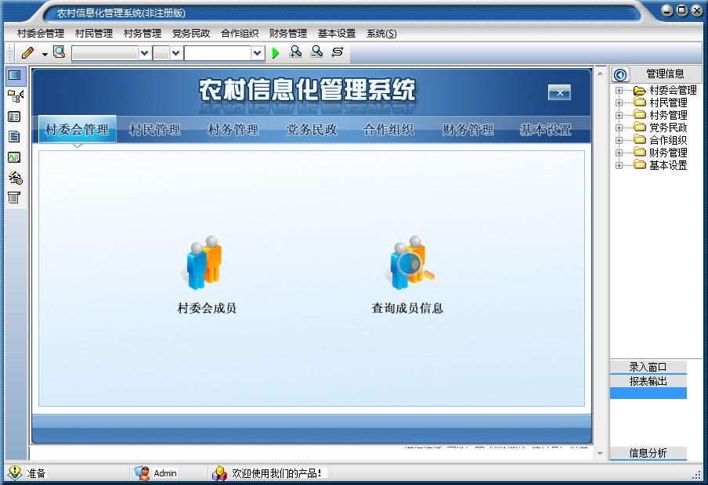The height and width of the screenshot is (485, 708).
Task: Open the rightmost combo box dropdown
Action: pyautogui.click(x=258, y=52)
